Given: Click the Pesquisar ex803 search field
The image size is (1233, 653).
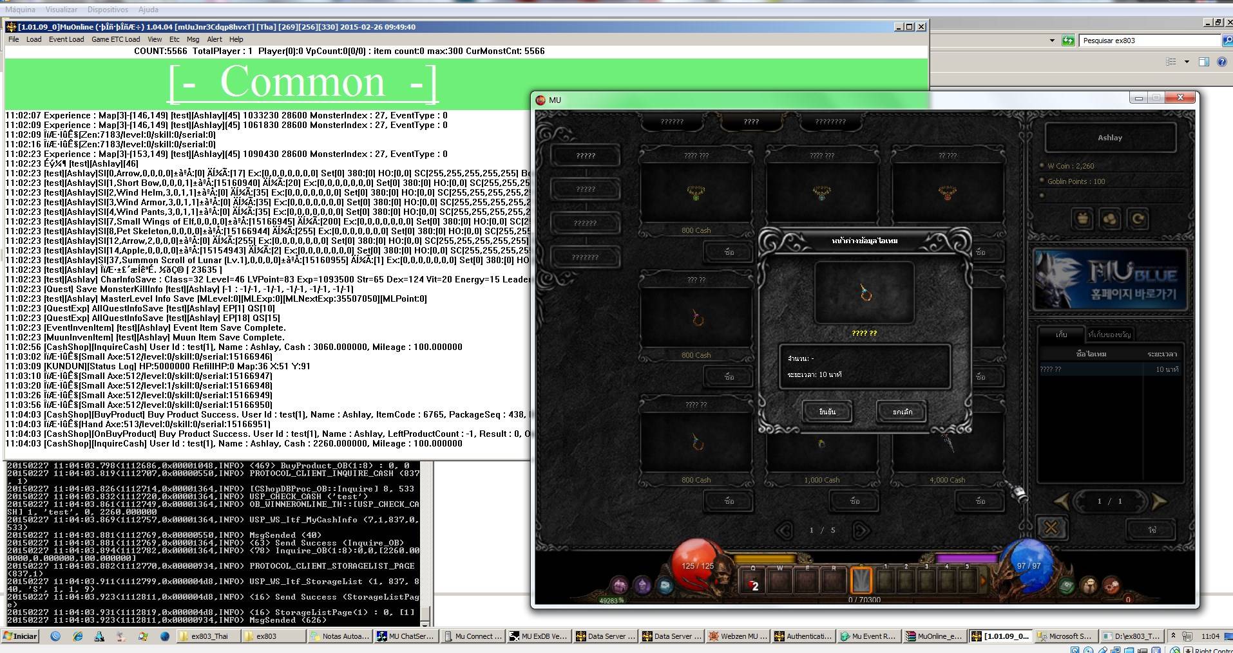Looking at the screenshot, I should (1149, 41).
